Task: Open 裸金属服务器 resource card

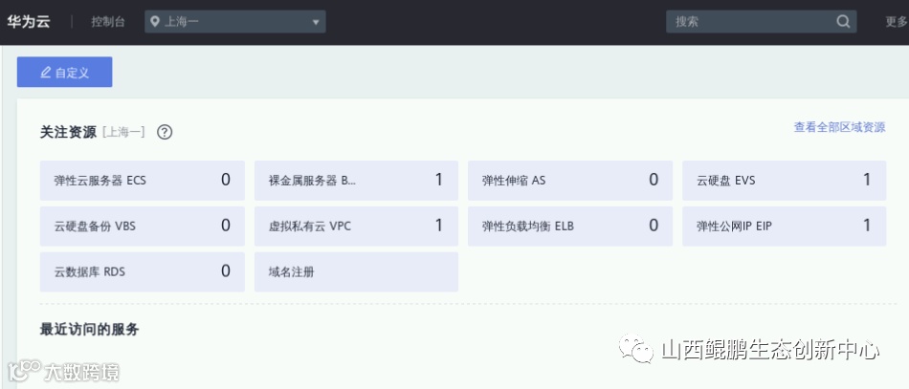Action: (356, 180)
